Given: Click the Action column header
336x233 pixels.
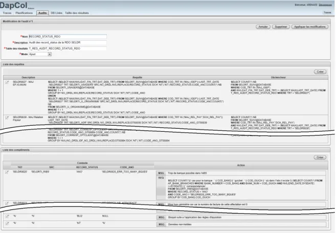Looking at the screenshot, I should (x=241, y=165).
